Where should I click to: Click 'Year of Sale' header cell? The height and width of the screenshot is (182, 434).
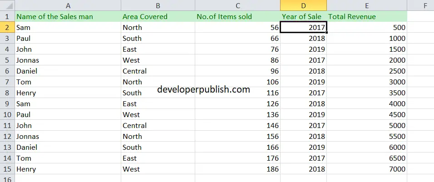coord(303,16)
